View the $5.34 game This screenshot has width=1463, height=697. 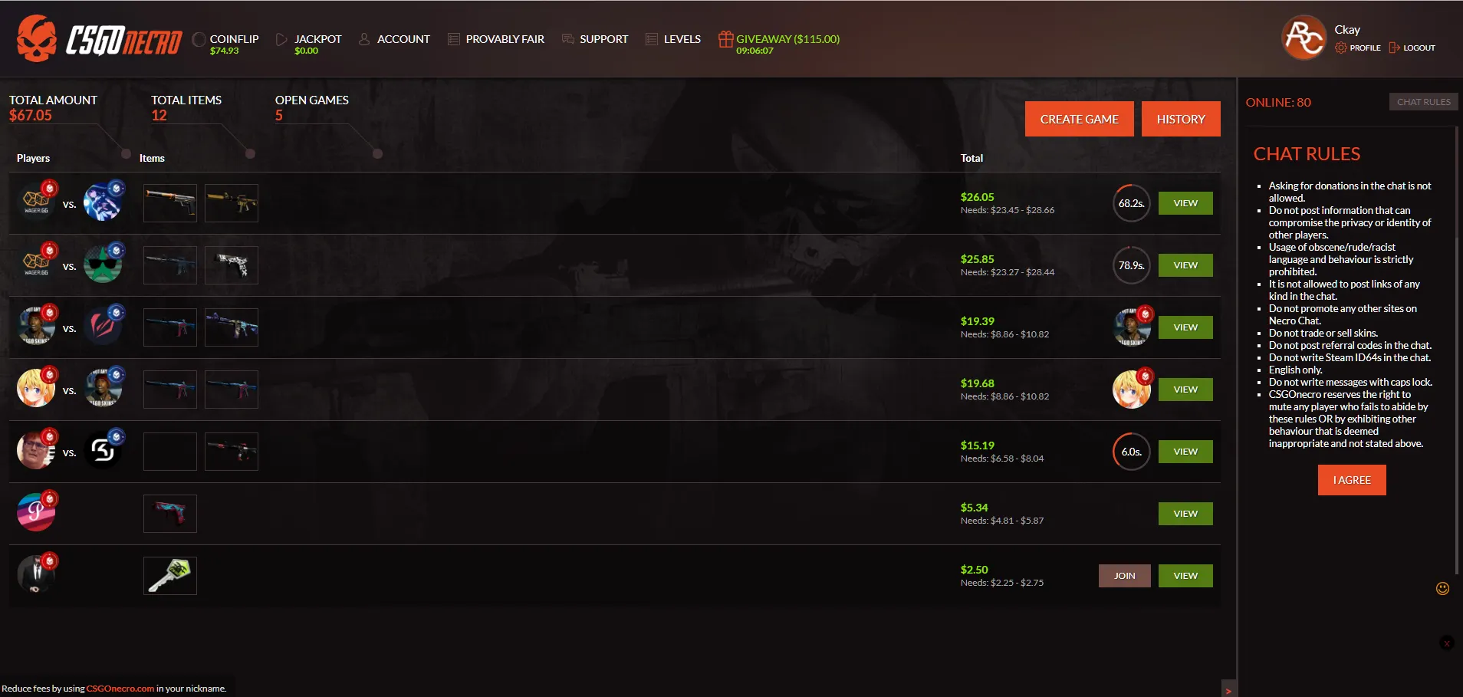click(x=1185, y=514)
